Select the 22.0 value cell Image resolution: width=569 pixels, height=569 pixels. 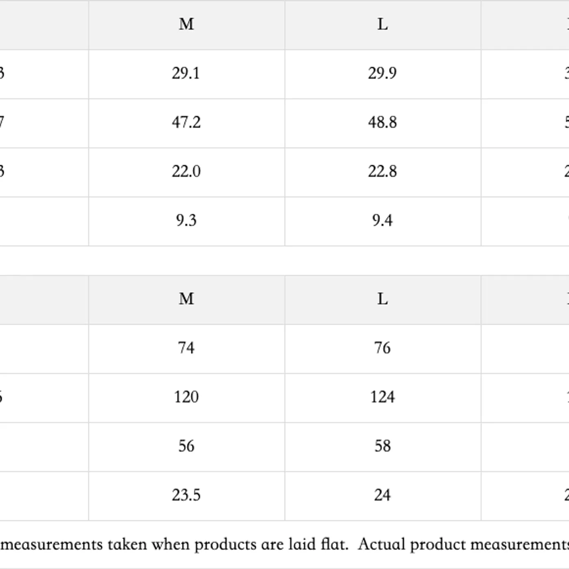(186, 172)
